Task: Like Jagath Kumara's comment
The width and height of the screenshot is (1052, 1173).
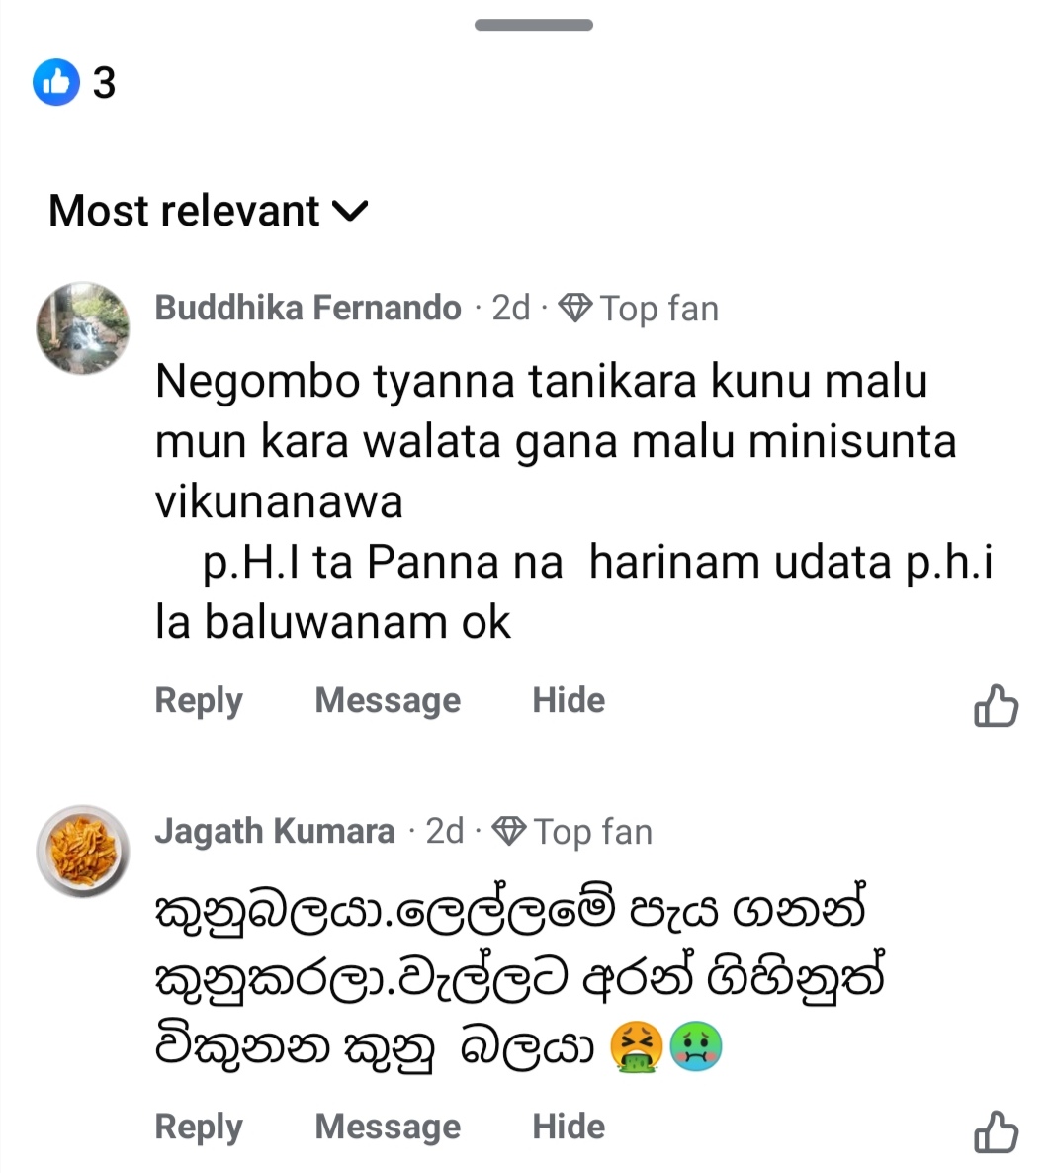Action: [996, 1131]
